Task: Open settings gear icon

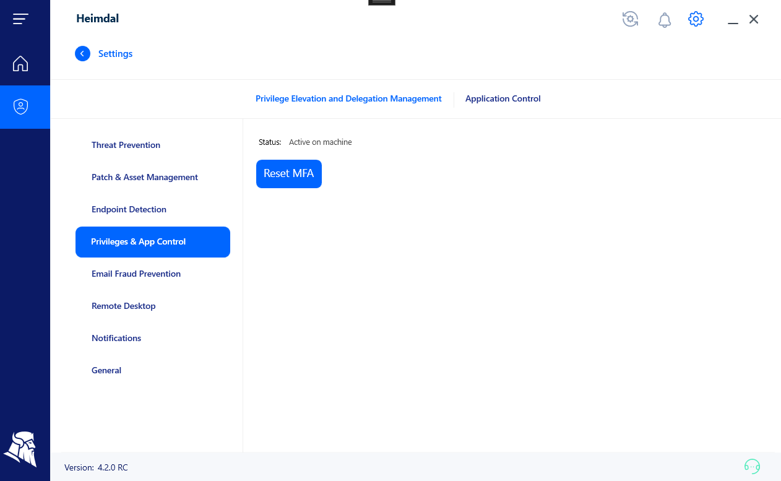Action: 696,19
